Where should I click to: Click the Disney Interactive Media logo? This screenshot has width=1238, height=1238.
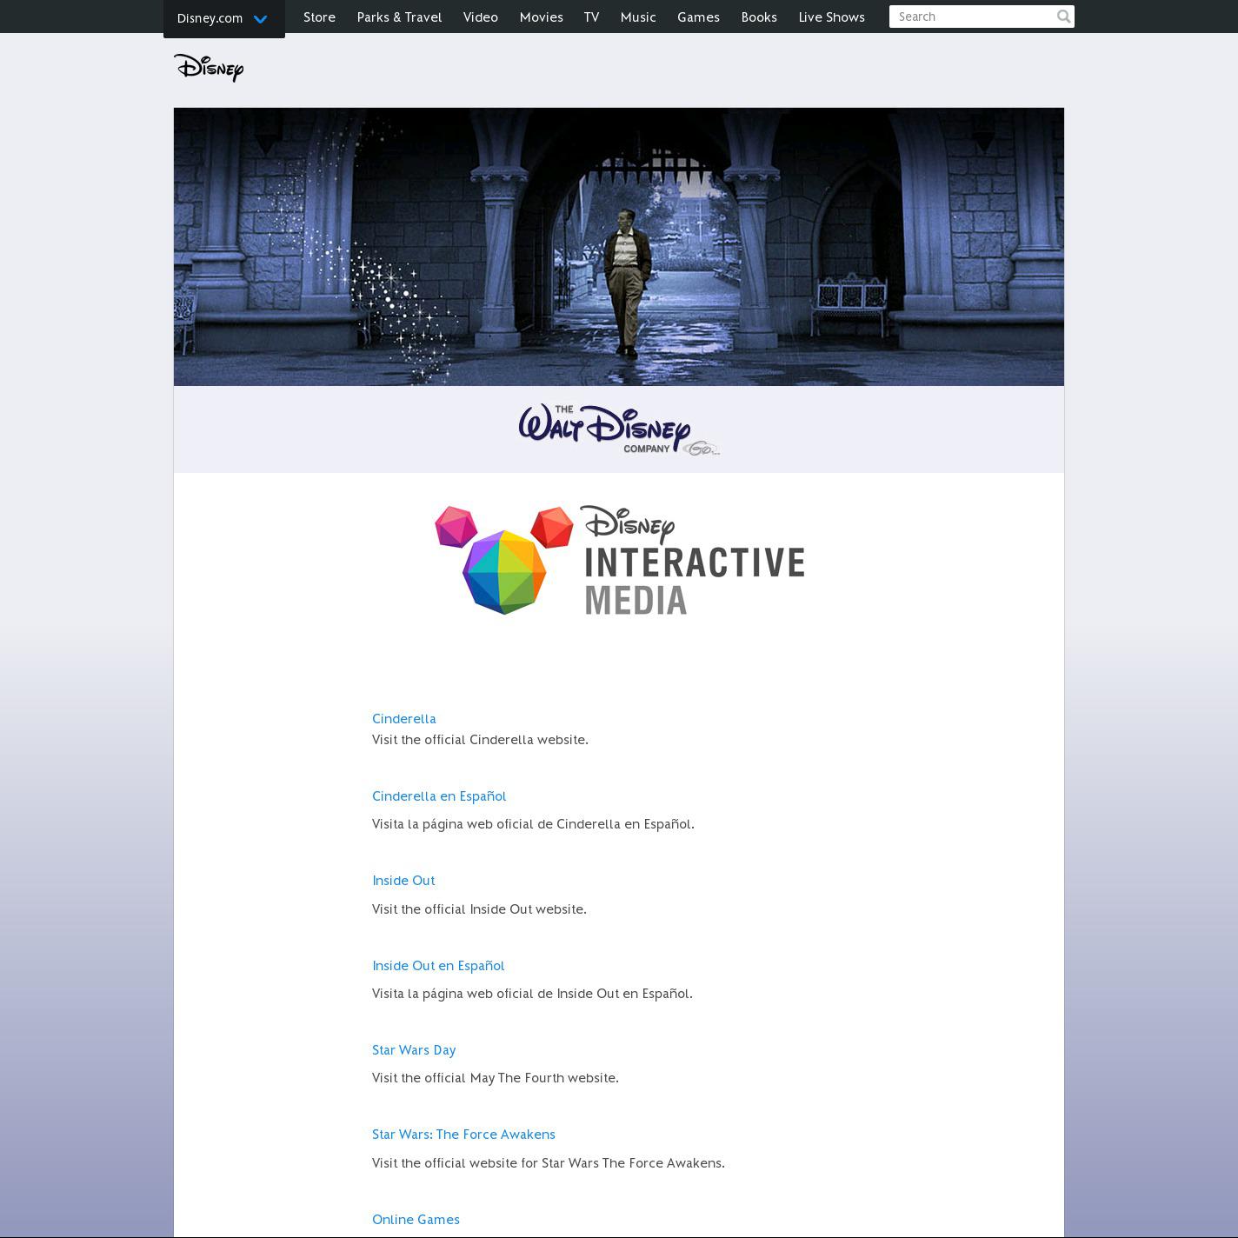click(x=619, y=560)
